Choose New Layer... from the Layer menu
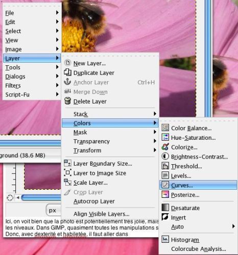The height and width of the screenshot is (255, 238). tap(110, 63)
